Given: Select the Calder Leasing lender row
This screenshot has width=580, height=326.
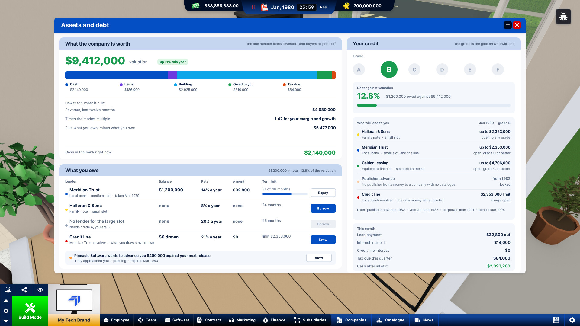Looking at the screenshot, I should click(433, 166).
